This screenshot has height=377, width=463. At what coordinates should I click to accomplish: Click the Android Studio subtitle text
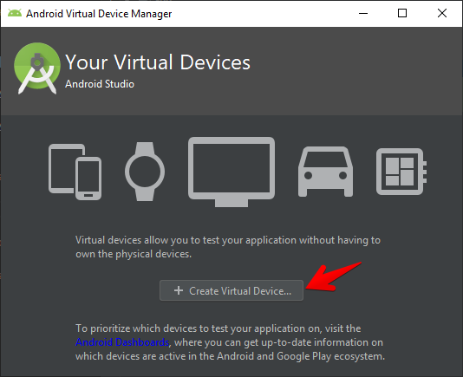point(100,84)
